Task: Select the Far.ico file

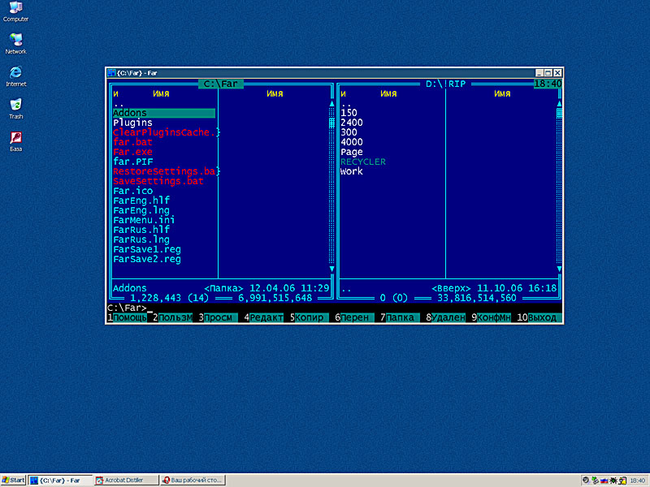Action: [132, 191]
